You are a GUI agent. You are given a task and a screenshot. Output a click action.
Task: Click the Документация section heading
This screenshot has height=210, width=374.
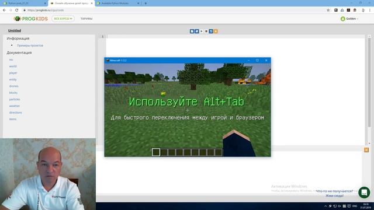[x=19, y=52]
